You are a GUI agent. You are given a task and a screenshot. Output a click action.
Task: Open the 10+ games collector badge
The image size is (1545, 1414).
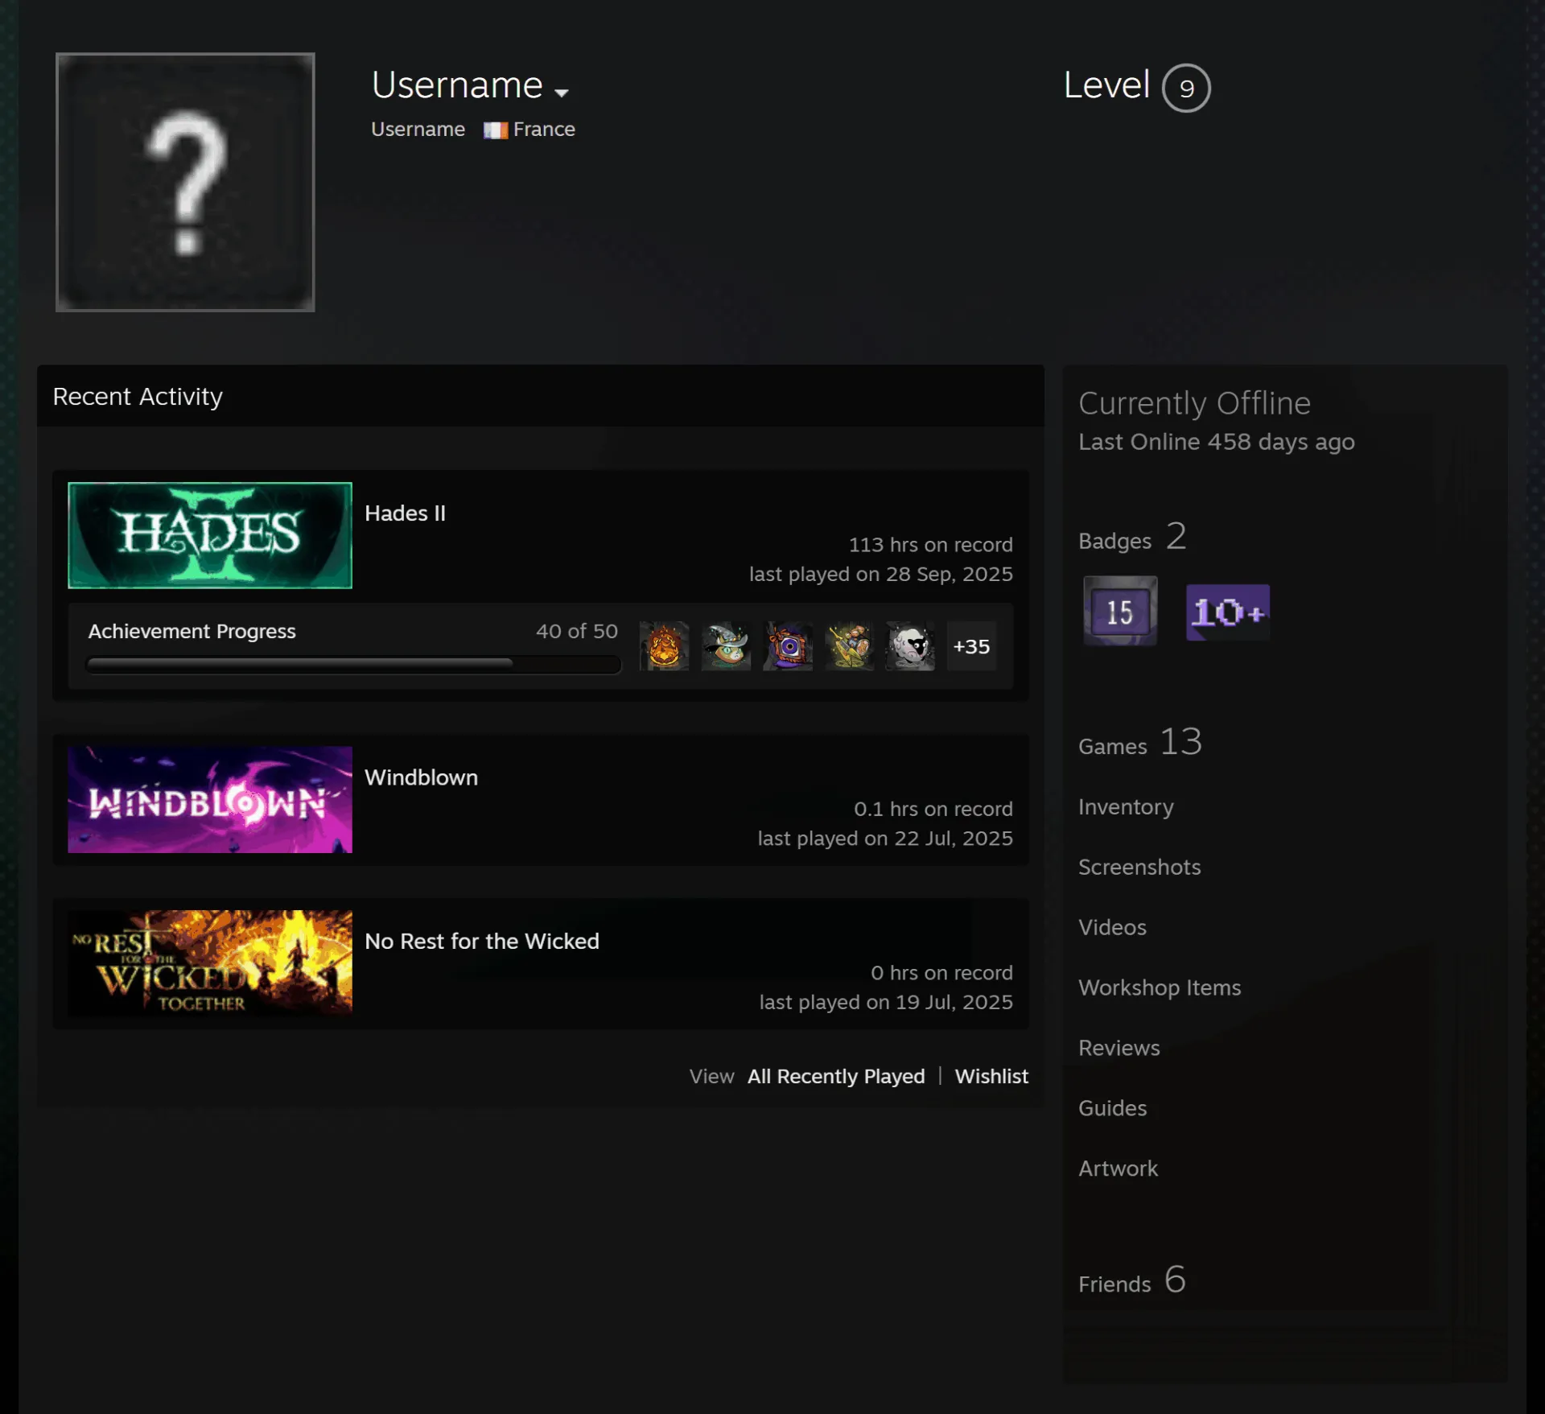1228,612
